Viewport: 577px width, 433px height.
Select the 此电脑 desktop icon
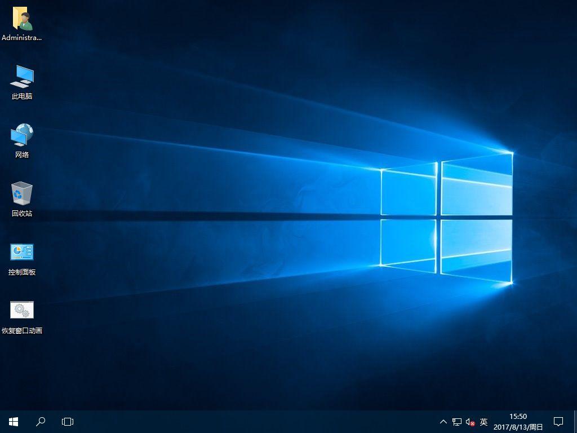pos(22,76)
